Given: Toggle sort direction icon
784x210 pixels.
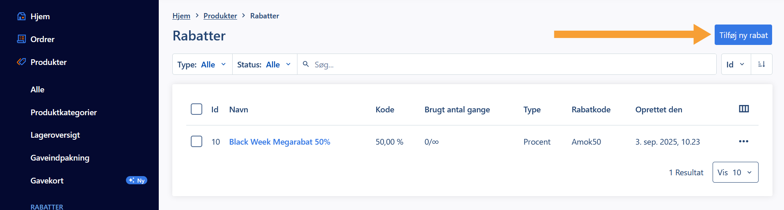Looking at the screenshot, I should 761,64.
